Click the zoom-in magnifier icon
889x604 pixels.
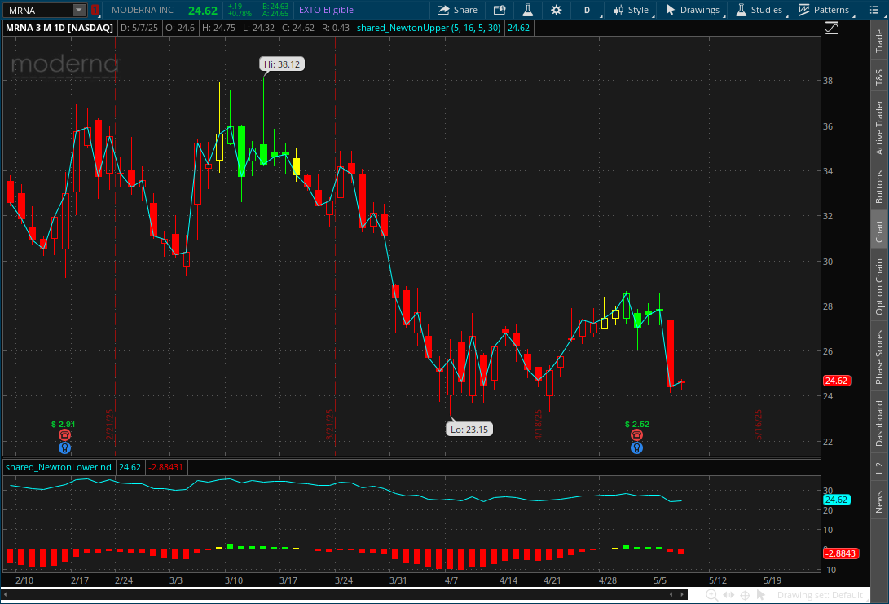(711, 595)
